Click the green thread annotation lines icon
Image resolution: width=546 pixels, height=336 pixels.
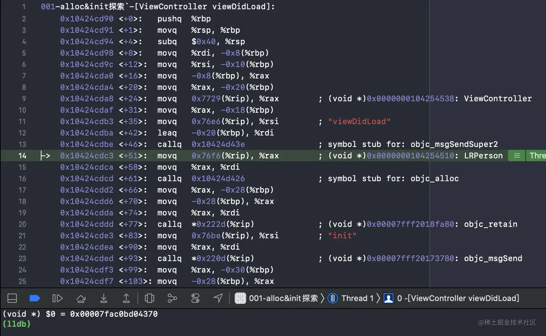pos(517,156)
